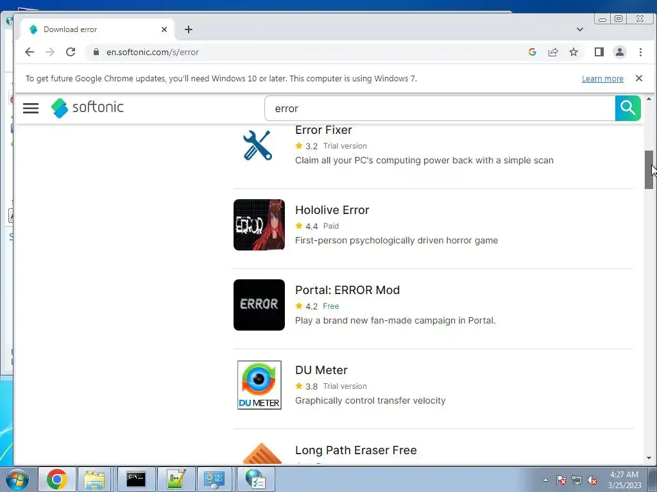Open Portal: ERROR Mod thumbnail
The width and height of the screenshot is (657, 492).
tap(259, 304)
